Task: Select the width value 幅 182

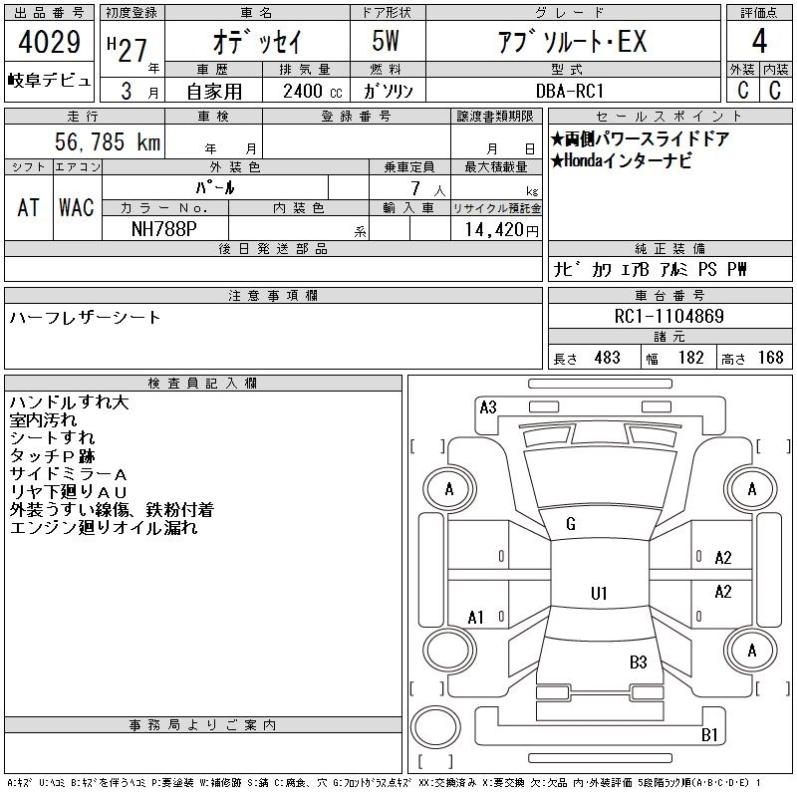Action: pyautogui.click(x=674, y=358)
